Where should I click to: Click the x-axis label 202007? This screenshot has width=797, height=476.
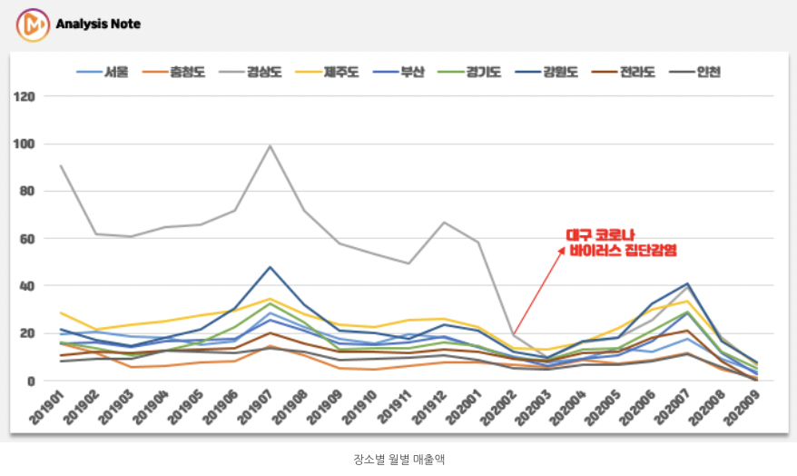[x=674, y=407]
